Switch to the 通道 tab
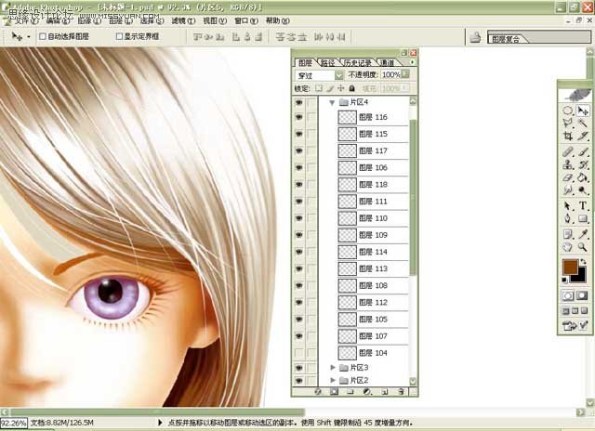Screen dimensions: 595x431 387,63
